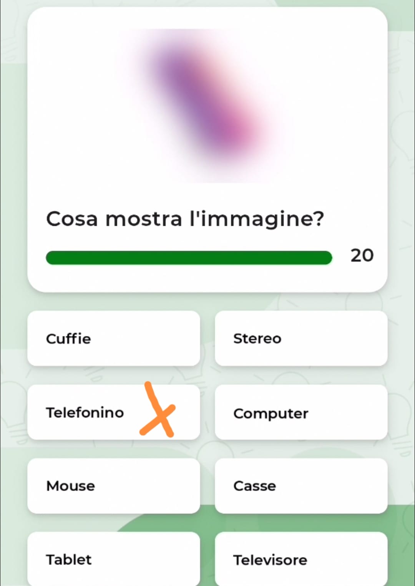Tap the blurred purple mystery image
Screen dimensions: 415x586
[x=200, y=104]
